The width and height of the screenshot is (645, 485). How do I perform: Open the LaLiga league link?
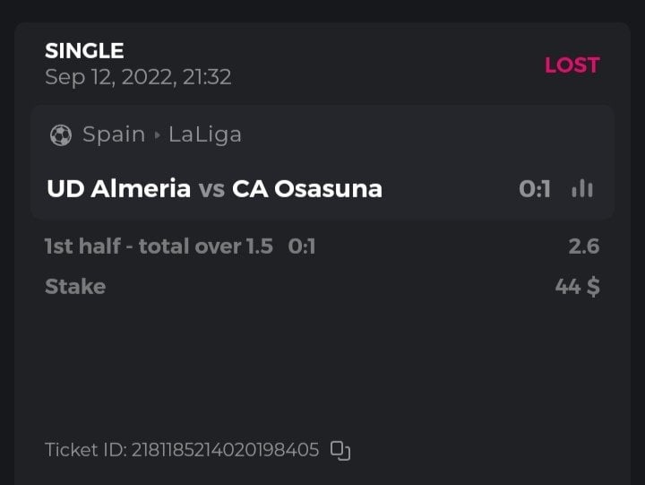point(205,135)
